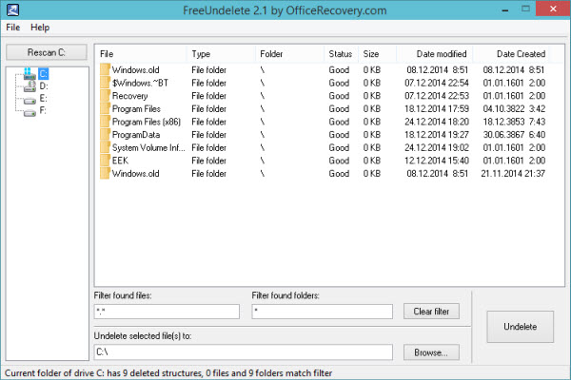
Task: Select the E: drive icon
Action: point(30,101)
